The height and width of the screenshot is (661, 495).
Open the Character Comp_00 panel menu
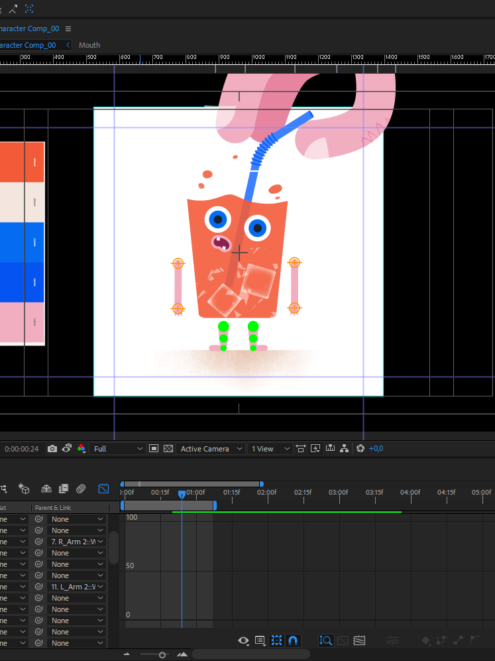(68, 29)
